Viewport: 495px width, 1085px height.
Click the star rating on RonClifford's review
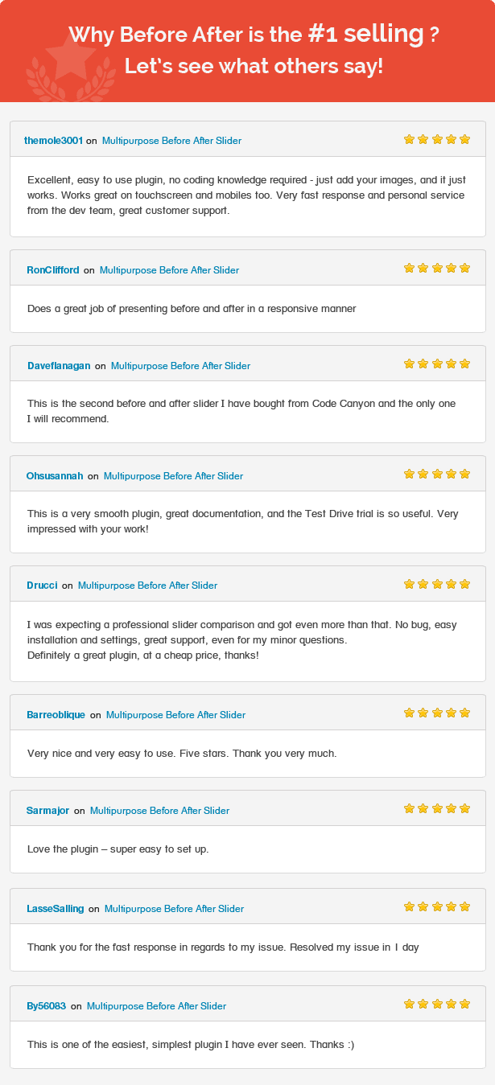pyautogui.click(x=437, y=268)
